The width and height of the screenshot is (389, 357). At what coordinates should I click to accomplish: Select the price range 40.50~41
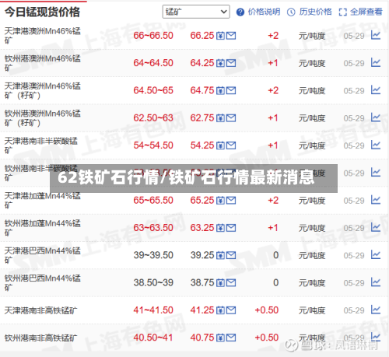coord(153,338)
